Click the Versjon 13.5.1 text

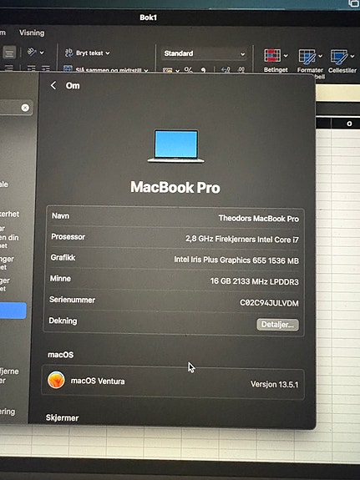click(274, 384)
